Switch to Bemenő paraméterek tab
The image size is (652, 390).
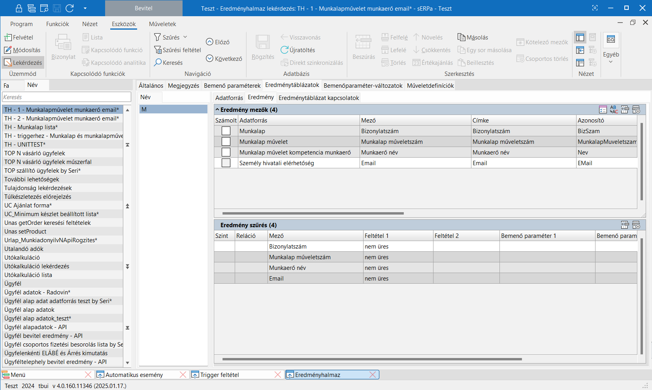coord(232,86)
